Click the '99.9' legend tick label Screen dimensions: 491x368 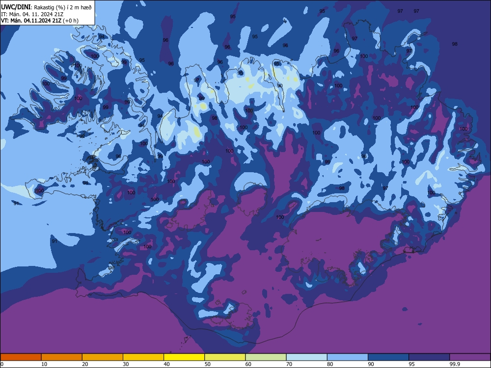pos(455,364)
